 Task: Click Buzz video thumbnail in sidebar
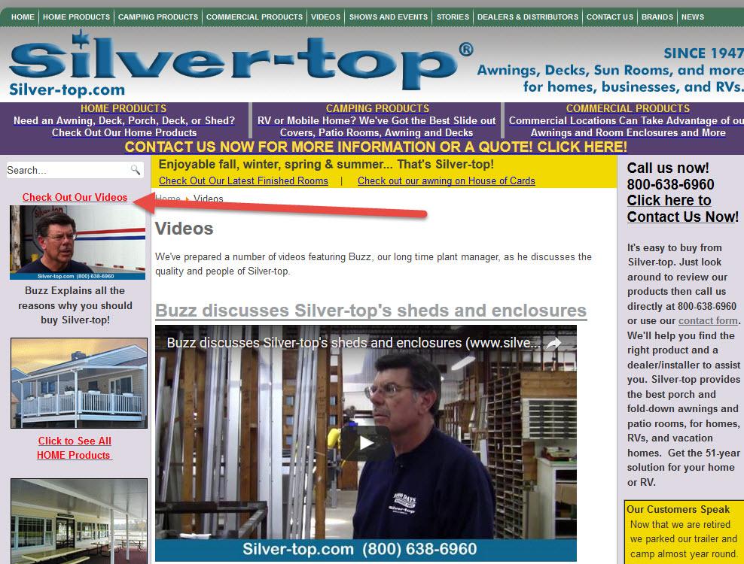78,242
